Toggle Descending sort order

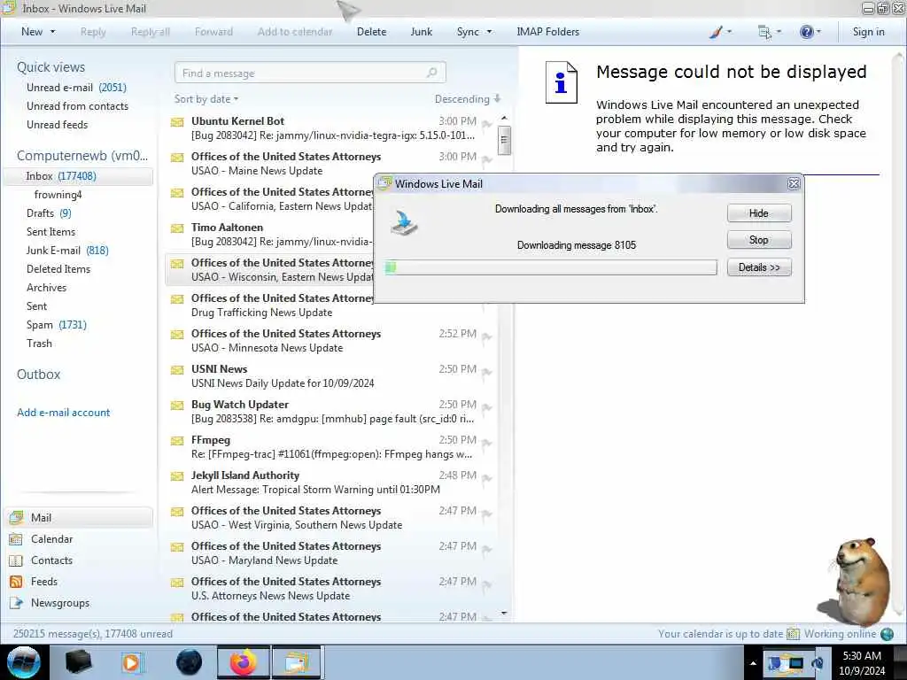[x=468, y=99]
